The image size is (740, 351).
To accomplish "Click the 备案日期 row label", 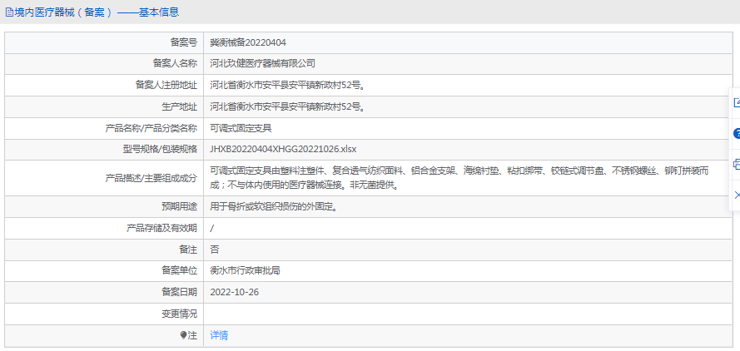I will tap(179, 292).
